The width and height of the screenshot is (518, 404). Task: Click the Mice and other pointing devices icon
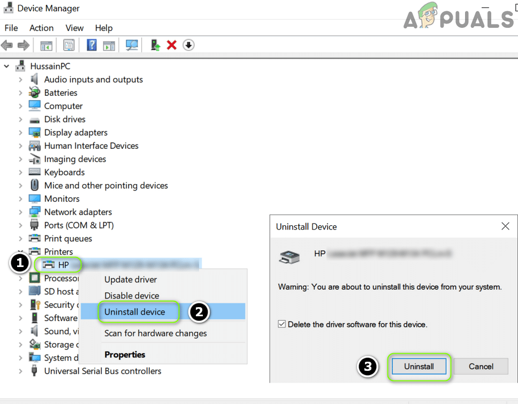point(34,185)
